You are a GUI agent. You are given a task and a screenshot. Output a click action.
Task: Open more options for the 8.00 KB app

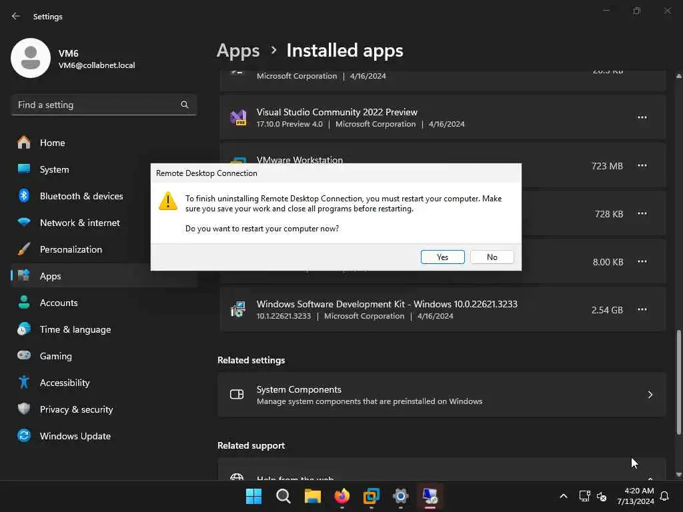coord(642,261)
